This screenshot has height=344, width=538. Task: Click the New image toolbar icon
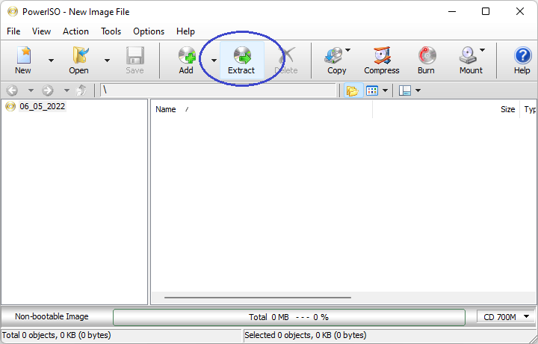click(23, 60)
